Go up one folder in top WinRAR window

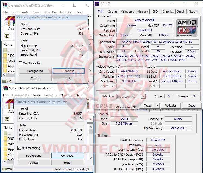click(7, 36)
